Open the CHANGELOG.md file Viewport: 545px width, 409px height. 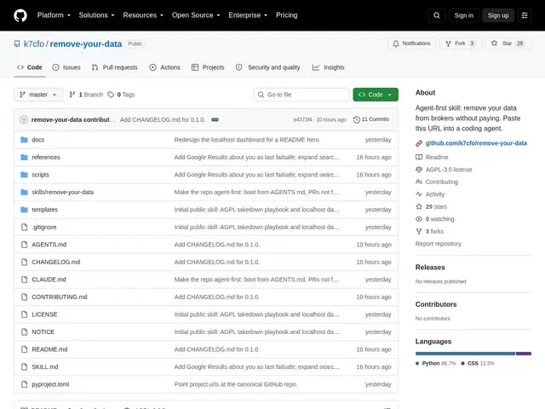[55, 262]
